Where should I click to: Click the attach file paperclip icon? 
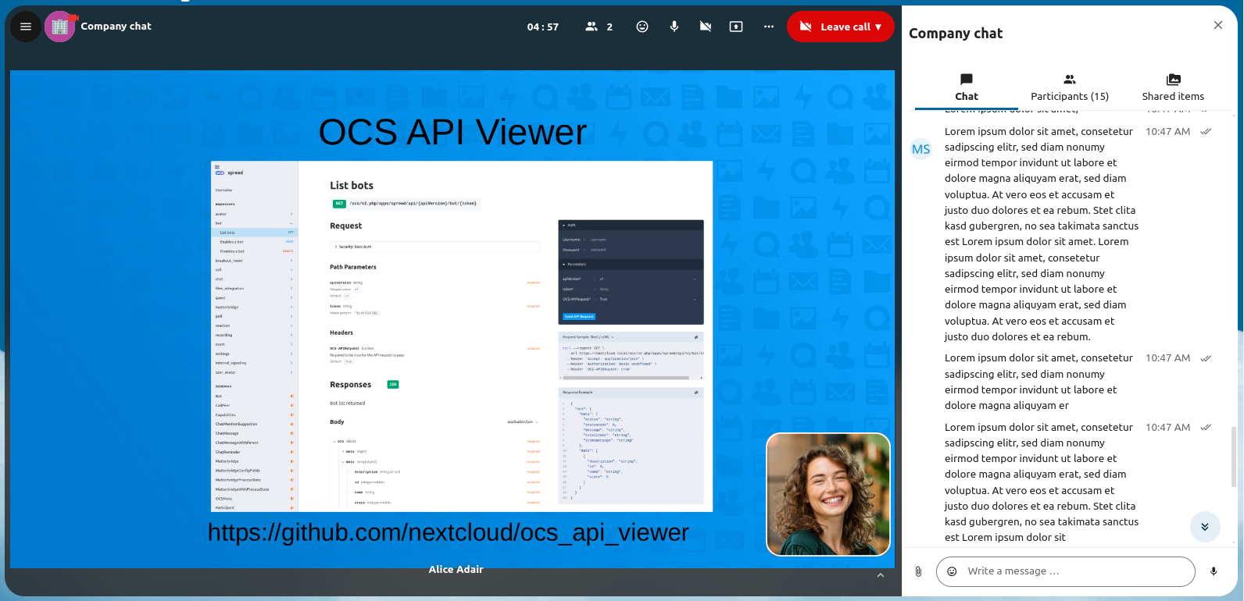point(919,571)
